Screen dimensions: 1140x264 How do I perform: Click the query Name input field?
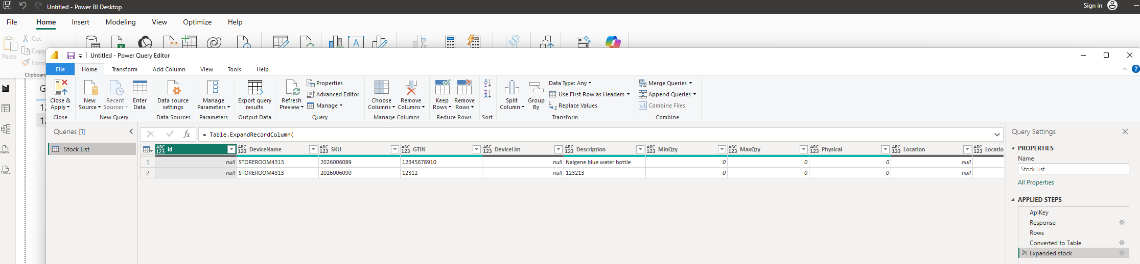[1073, 169]
